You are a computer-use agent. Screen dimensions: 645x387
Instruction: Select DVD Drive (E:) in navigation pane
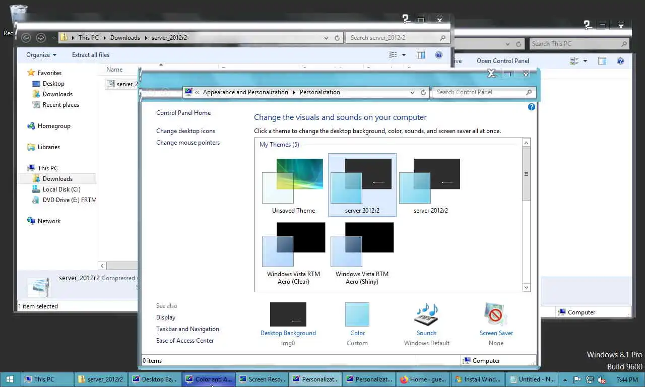click(x=70, y=200)
